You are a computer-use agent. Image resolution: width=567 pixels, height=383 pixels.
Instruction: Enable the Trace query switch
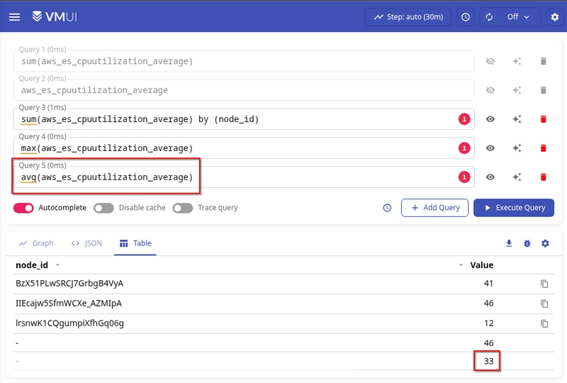pyautogui.click(x=183, y=208)
